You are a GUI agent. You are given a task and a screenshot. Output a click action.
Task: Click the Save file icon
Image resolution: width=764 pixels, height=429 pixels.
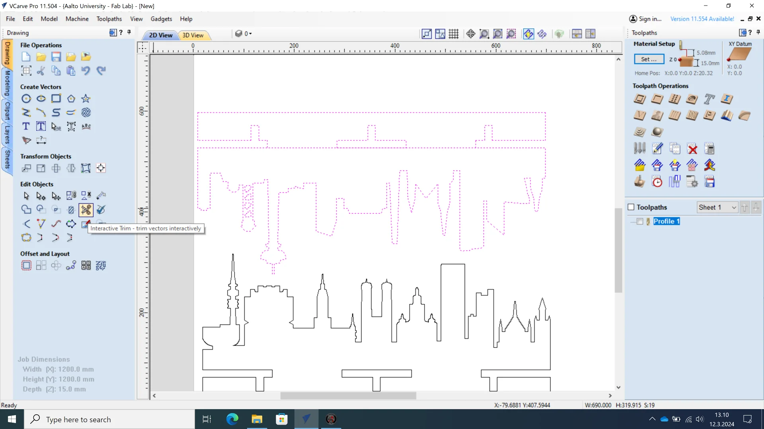coord(56,57)
